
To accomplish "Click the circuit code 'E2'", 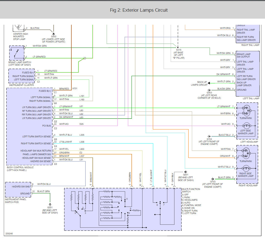I will click(x=81, y=153).
